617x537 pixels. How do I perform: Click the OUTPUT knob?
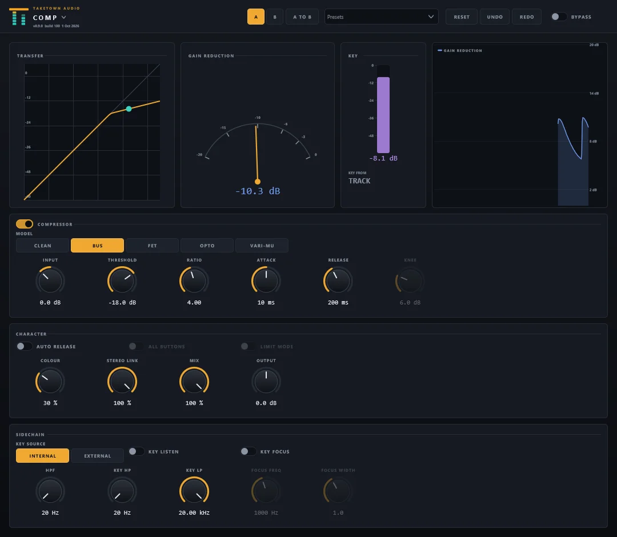coord(266,381)
